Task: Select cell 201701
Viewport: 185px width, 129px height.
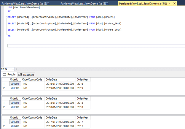Action: 15,122
